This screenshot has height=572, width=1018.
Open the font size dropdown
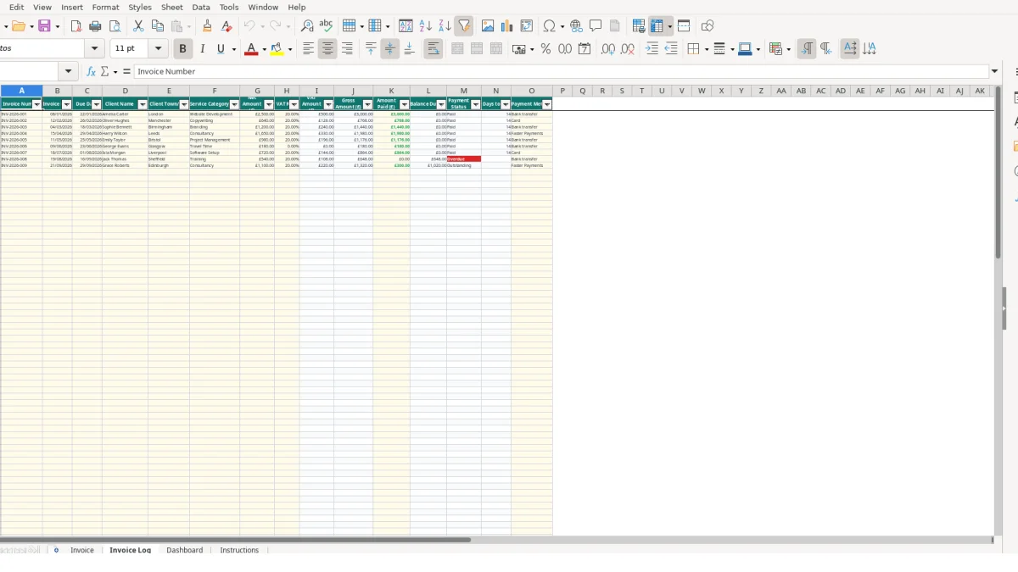[158, 49]
